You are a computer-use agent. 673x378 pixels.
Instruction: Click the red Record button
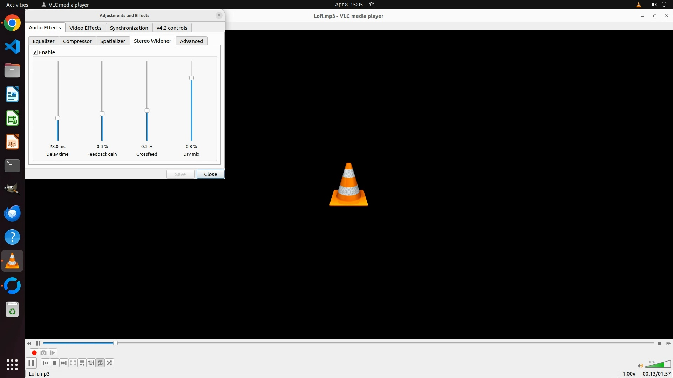click(x=34, y=353)
